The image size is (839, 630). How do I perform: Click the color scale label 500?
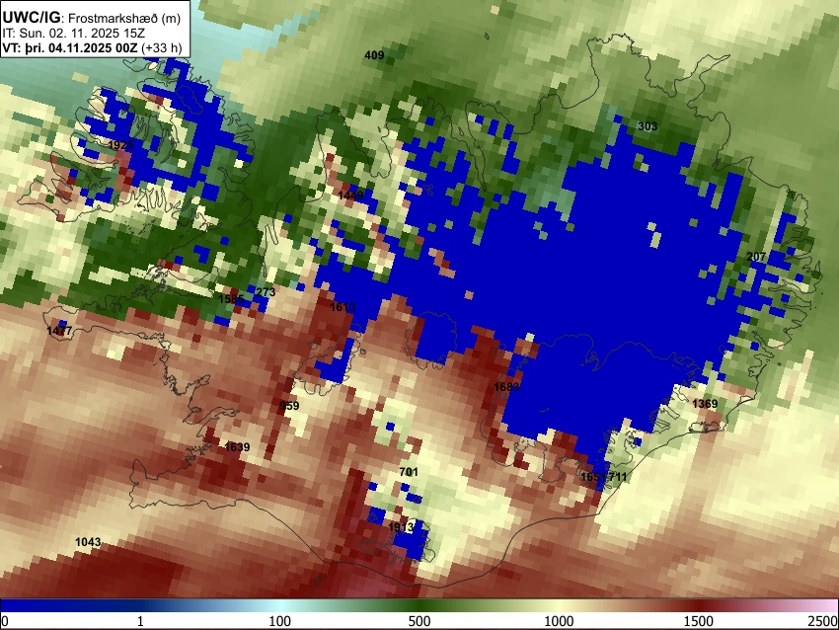pos(419,621)
